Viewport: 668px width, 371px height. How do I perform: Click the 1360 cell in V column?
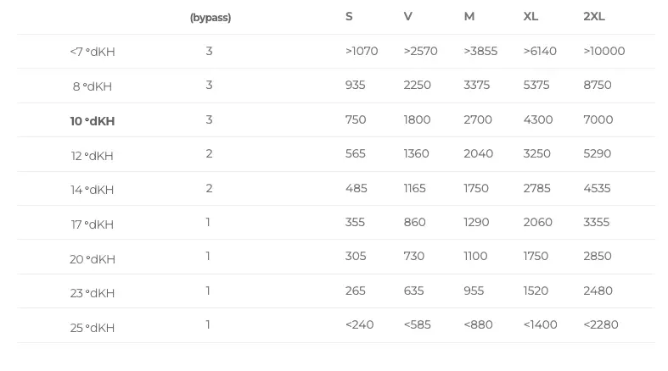pos(417,154)
